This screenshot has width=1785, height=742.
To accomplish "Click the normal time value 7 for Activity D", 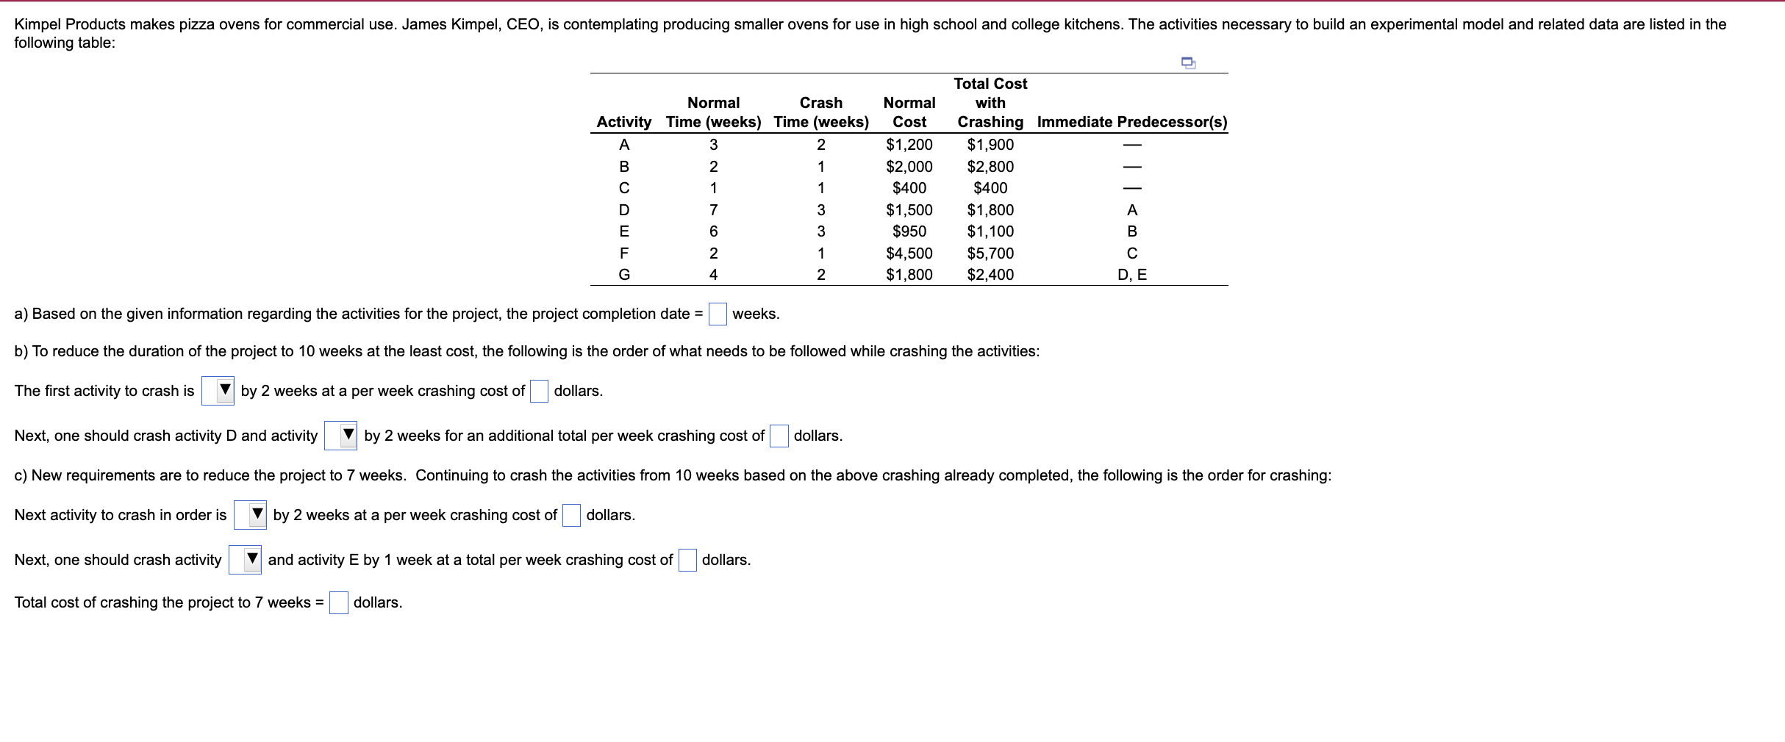I will pos(713,209).
